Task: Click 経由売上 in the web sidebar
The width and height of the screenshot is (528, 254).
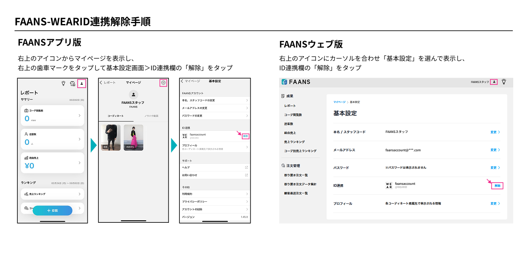Action: pyautogui.click(x=290, y=133)
